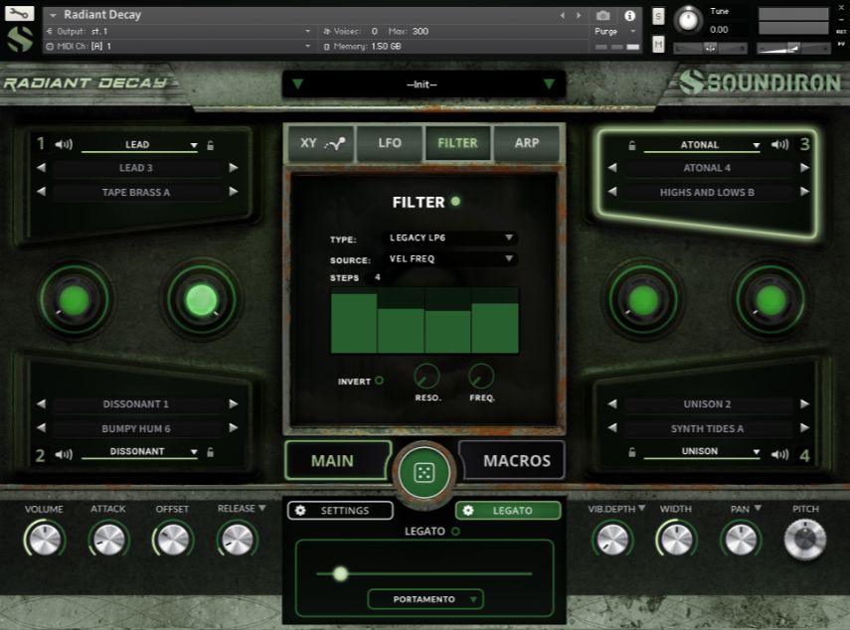This screenshot has width=850, height=630.
Task: Open the PORTAMENTO dropdown
Action: coord(425,599)
